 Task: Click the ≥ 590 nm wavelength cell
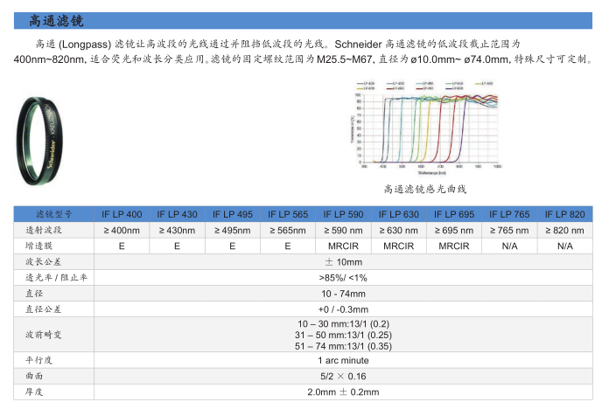pos(343,230)
